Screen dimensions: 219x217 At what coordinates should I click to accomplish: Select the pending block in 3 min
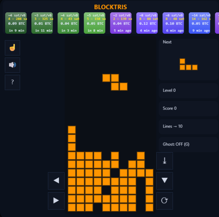point(68,23)
